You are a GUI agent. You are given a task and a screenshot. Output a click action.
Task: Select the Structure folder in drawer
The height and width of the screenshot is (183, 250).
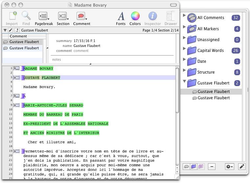point(206,72)
